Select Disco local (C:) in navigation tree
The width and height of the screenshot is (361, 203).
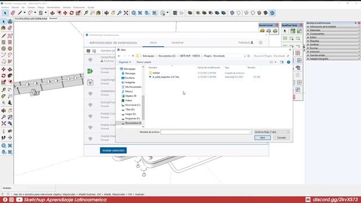click(133, 105)
